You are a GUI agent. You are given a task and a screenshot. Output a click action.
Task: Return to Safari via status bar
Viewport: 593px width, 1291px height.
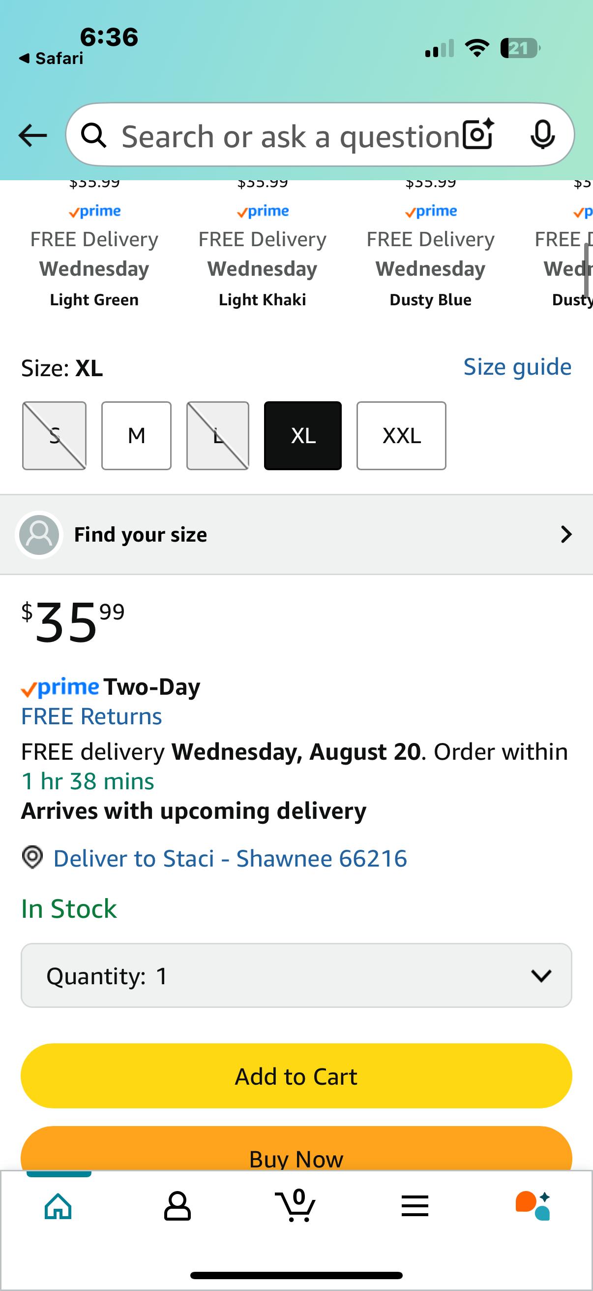coord(51,59)
